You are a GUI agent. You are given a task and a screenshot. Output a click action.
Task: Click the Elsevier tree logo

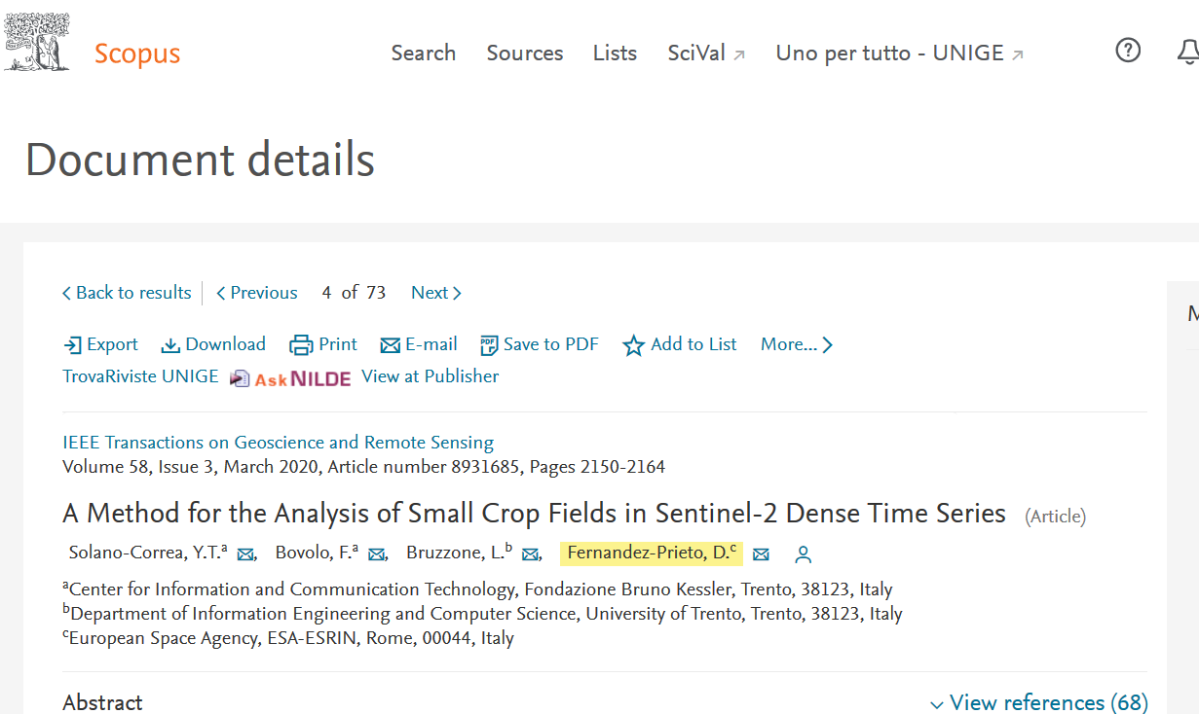click(x=37, y=44)
